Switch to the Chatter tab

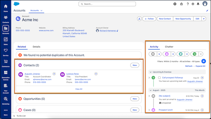tap(169, 47)
